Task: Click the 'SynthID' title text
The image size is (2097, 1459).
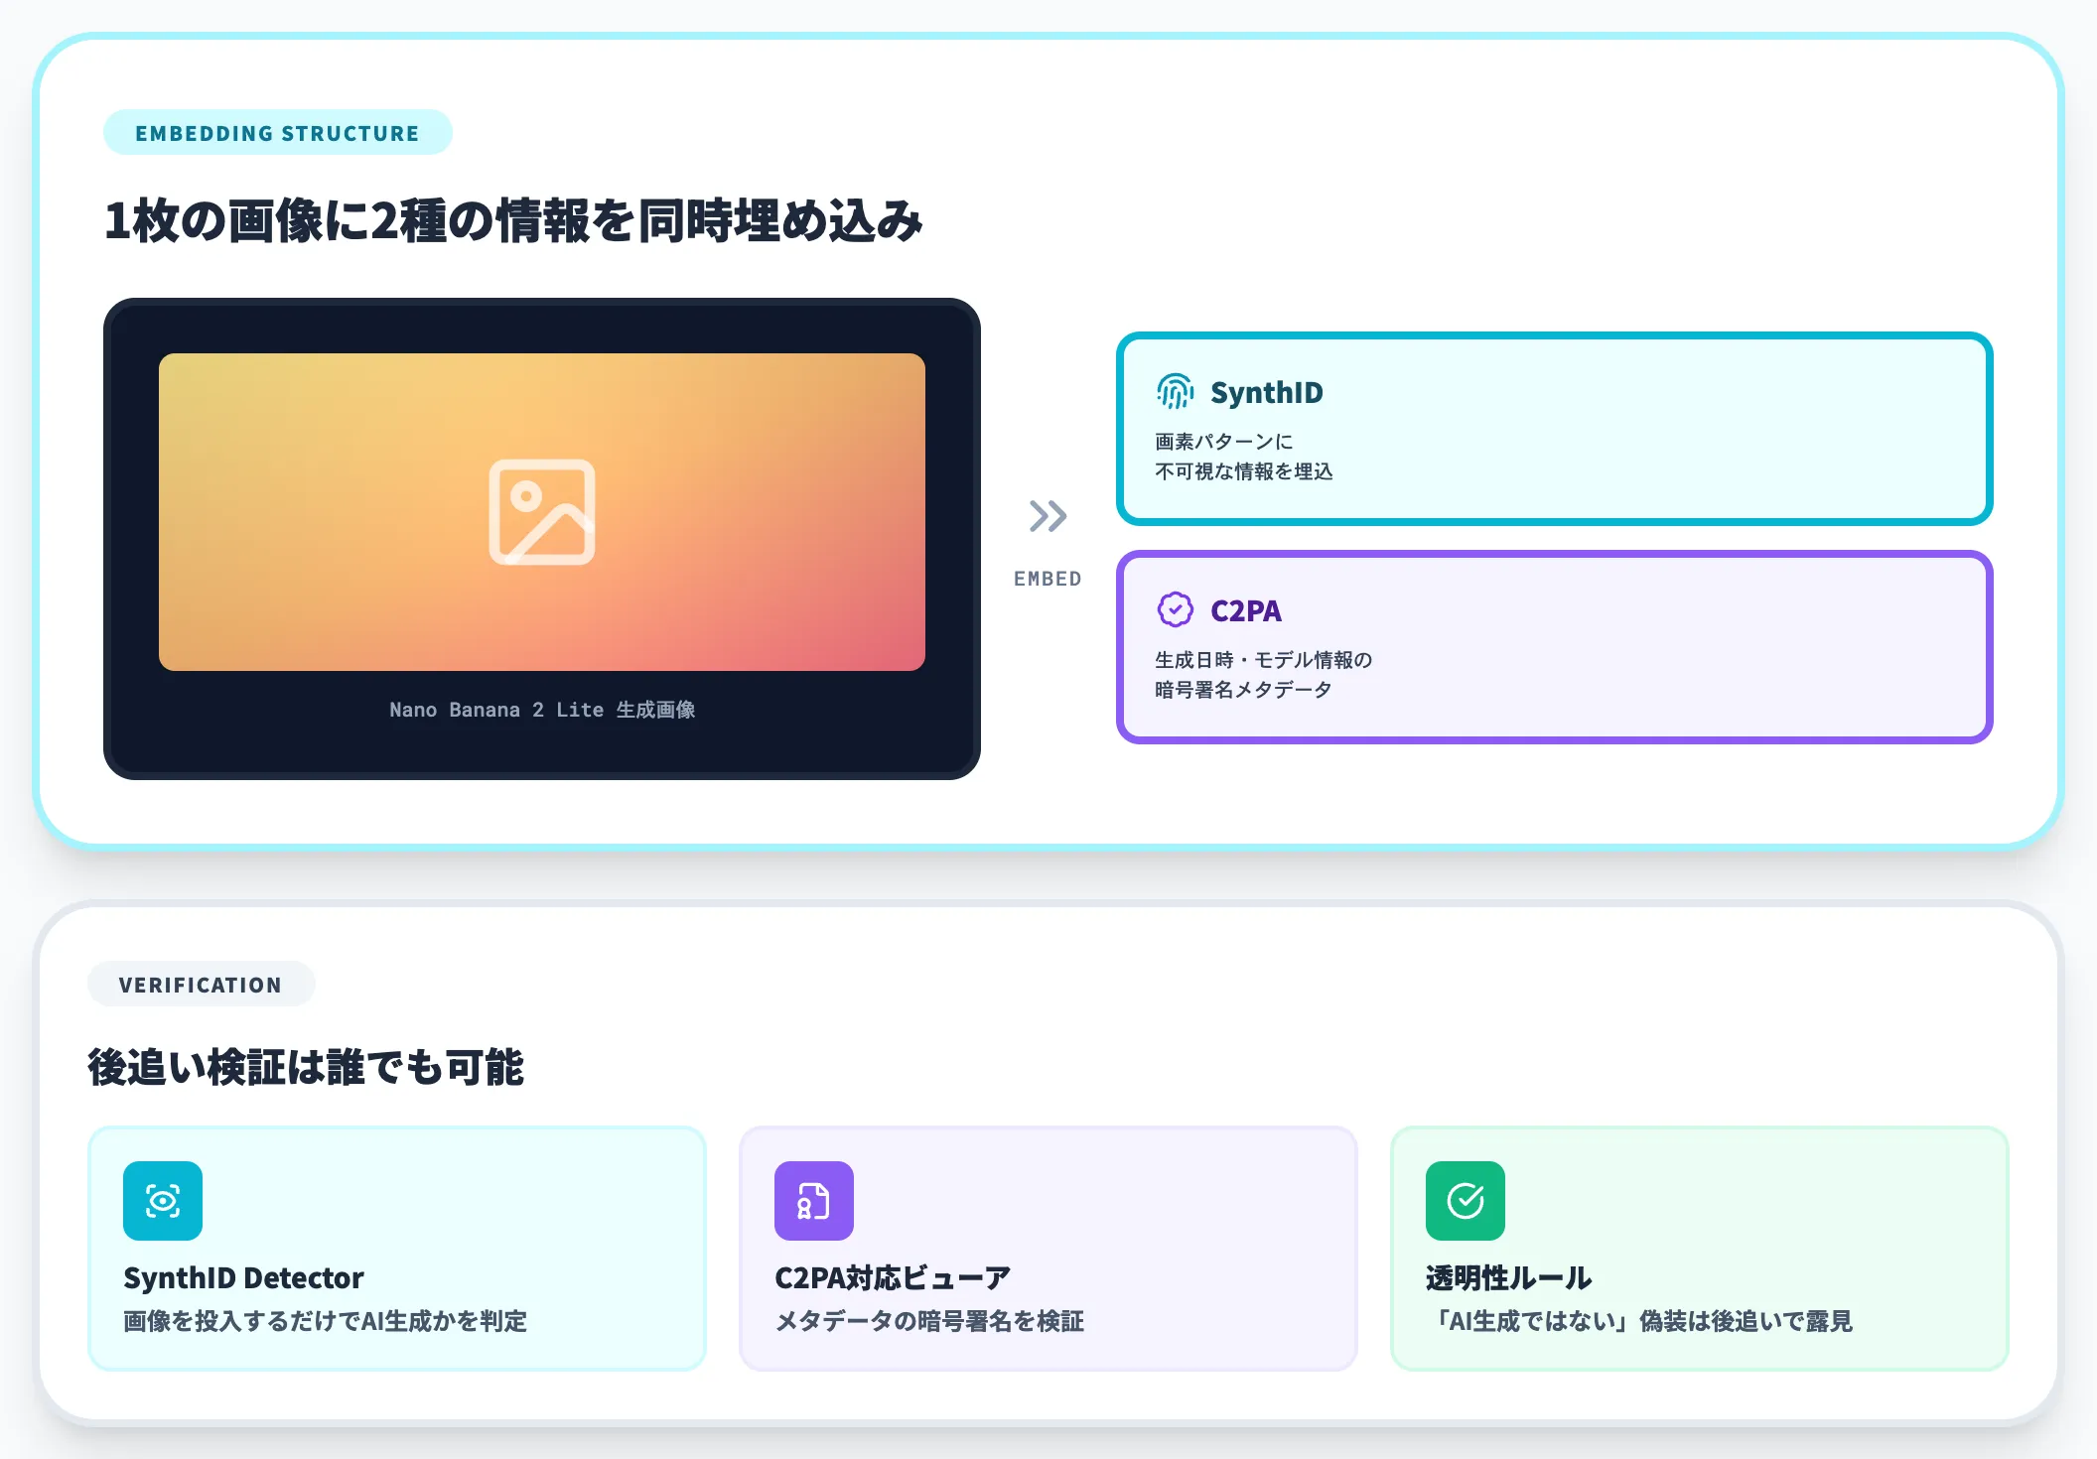Action: (1267, 393)
